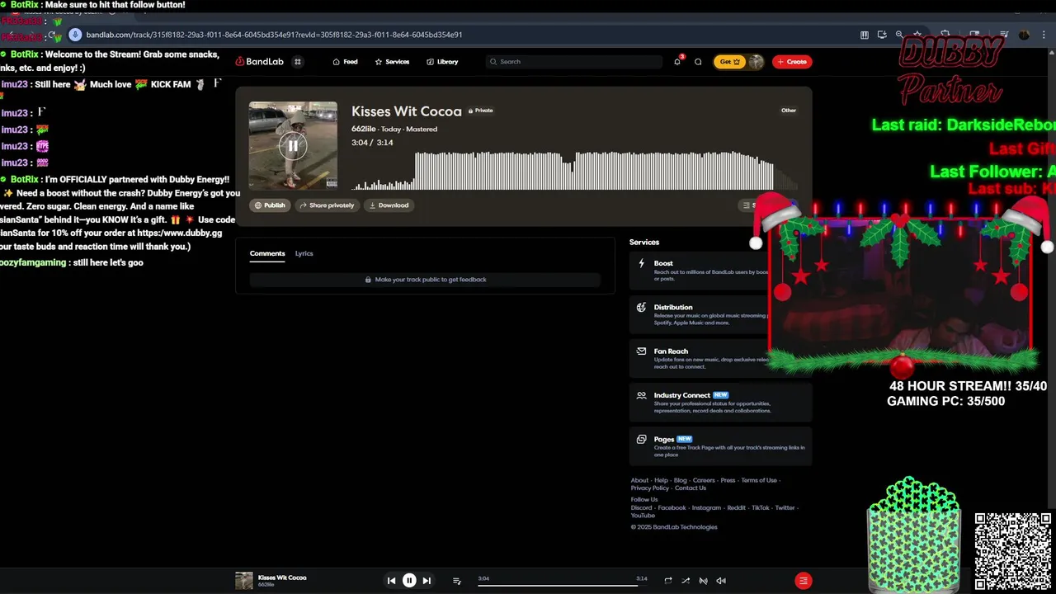The height and width of the screenshot is (594, 1056).
Task: Pause playback in bottom player bar
Action: pos(409,581)
